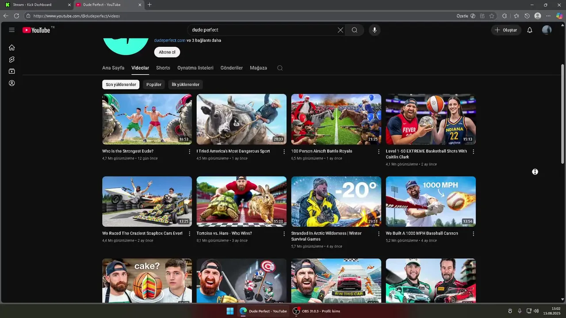The height and width of the screenshot is (318, 566).
Task: Open YouTube notifications bell
Action: 530,30
